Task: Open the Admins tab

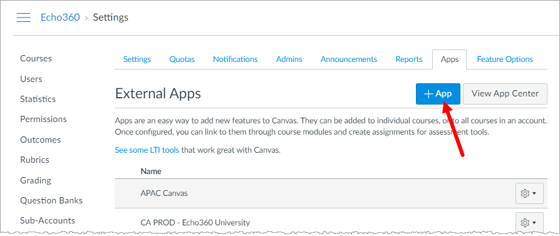Action: click(289, 59)
